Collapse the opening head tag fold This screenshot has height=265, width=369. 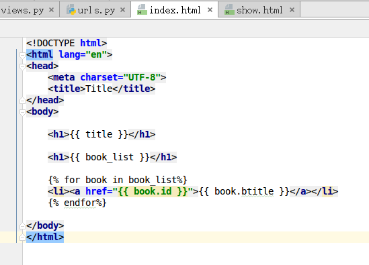click(x=22, y=66)
